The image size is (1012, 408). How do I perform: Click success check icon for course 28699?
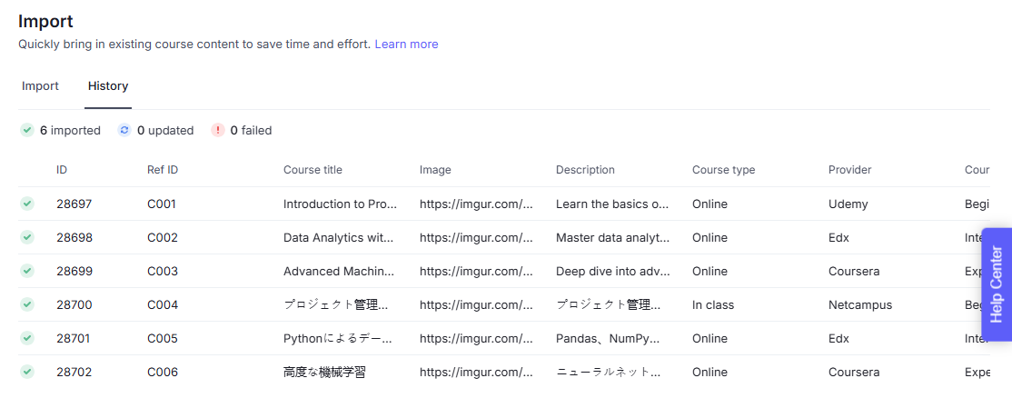coord(27,271)
